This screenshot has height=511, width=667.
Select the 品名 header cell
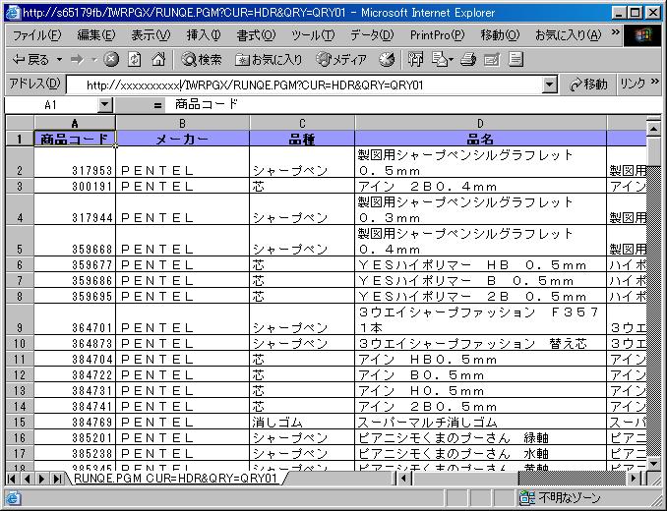click(x=480, y=139)
